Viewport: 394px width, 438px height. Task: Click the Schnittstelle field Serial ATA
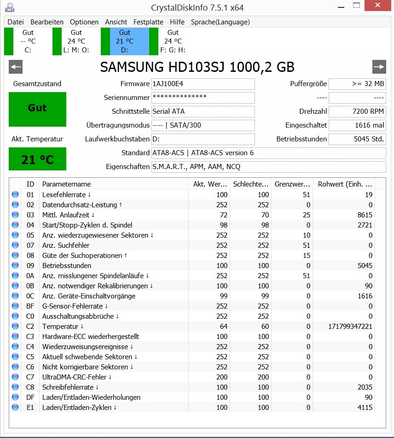[203, 111]
